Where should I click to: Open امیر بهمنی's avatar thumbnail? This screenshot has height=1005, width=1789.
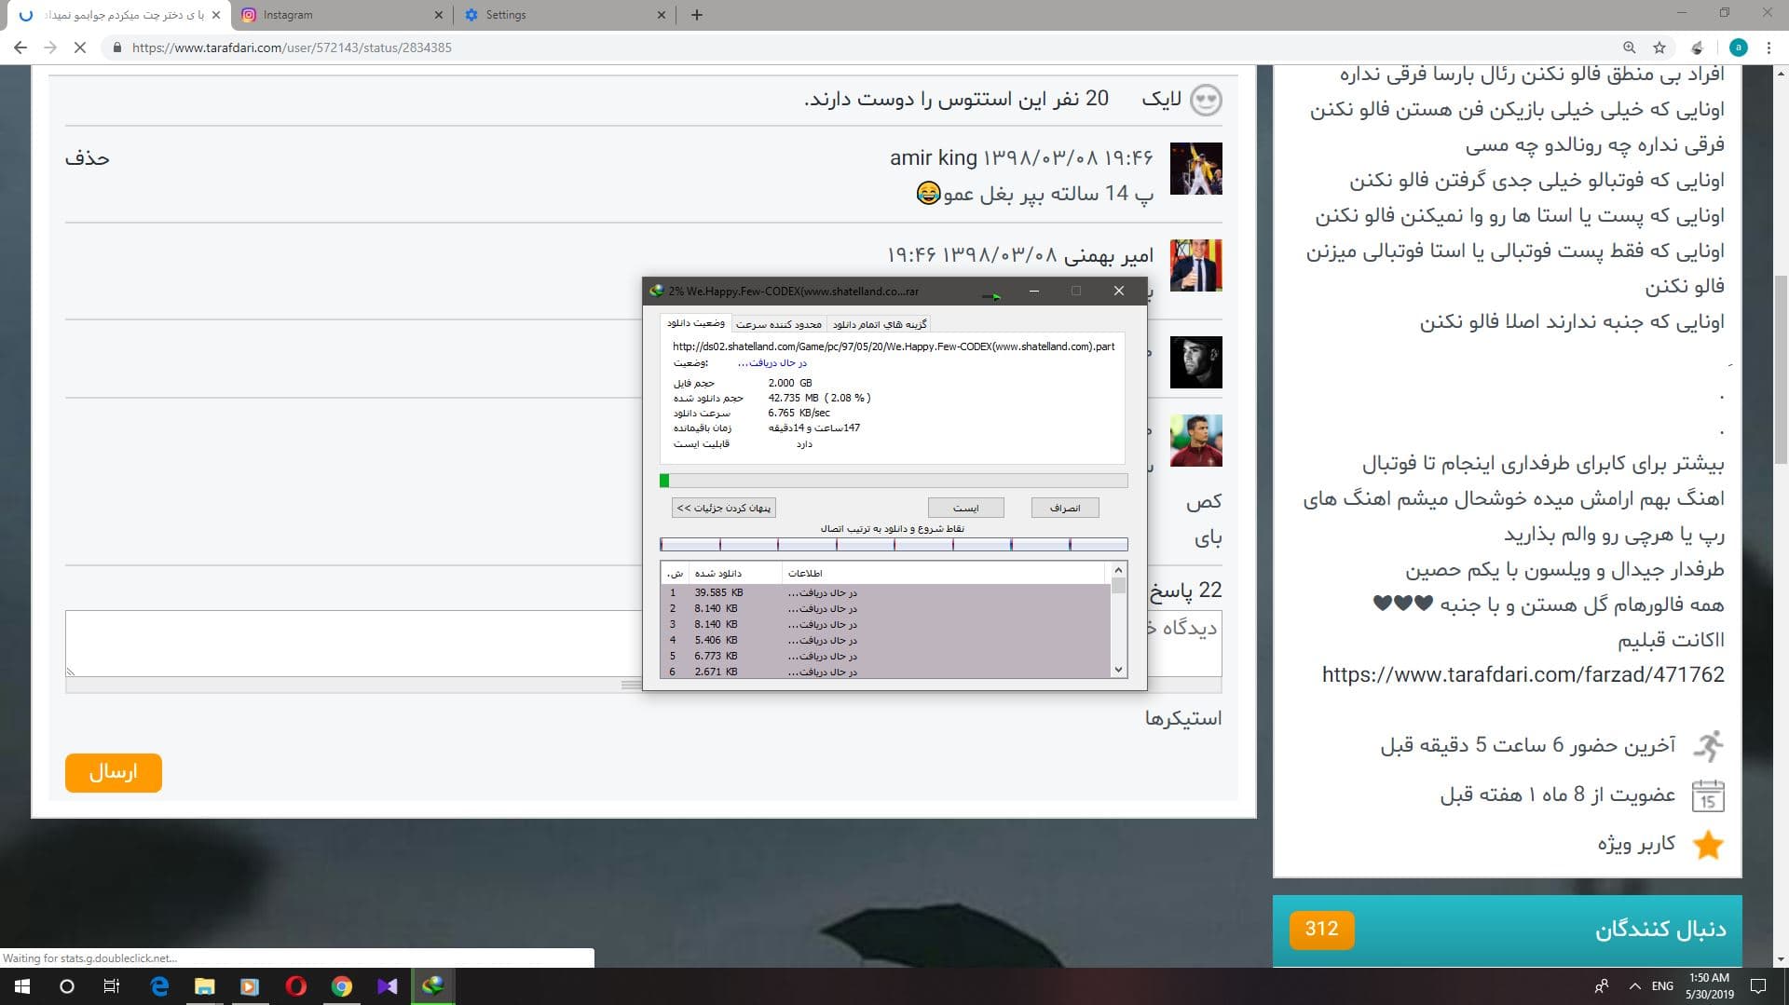[x=1195, y=265]
